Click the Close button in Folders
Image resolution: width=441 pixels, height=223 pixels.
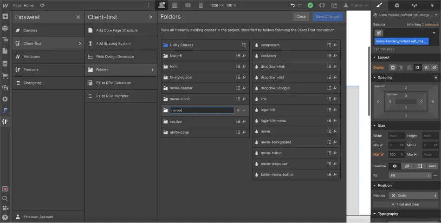[x=301, y=17]
